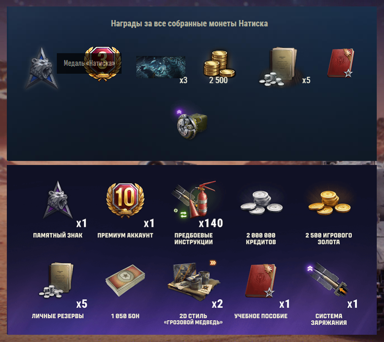Screen dimensions: 384x342
Task: Click the blue bear badge icon
Action: tap(41, 68)
